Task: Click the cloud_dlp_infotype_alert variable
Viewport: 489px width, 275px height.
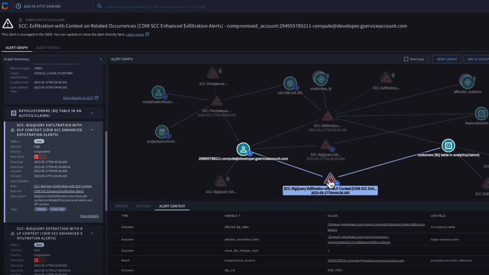Action: tap(241, 251)
